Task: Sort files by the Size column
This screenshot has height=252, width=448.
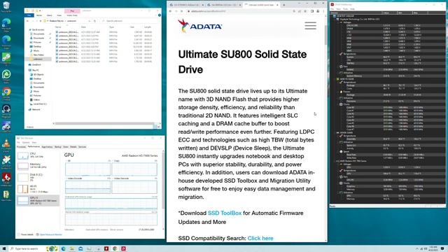Action: click(132, 27)
